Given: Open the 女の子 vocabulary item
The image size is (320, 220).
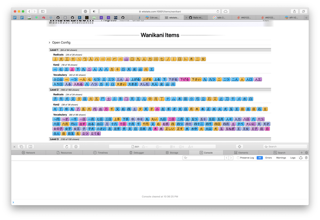Looking at the screenshot, I should (x=58, y=129).
